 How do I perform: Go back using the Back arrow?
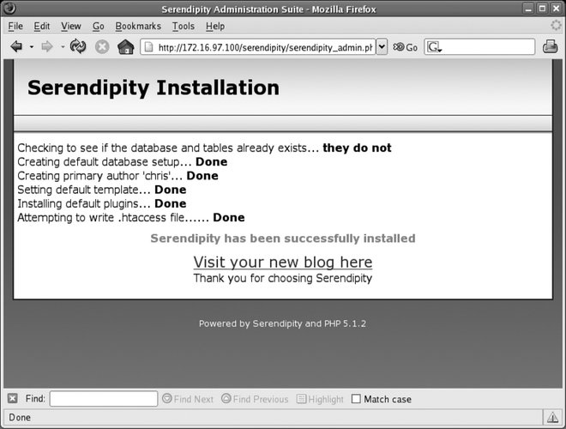tap(16, 46)
